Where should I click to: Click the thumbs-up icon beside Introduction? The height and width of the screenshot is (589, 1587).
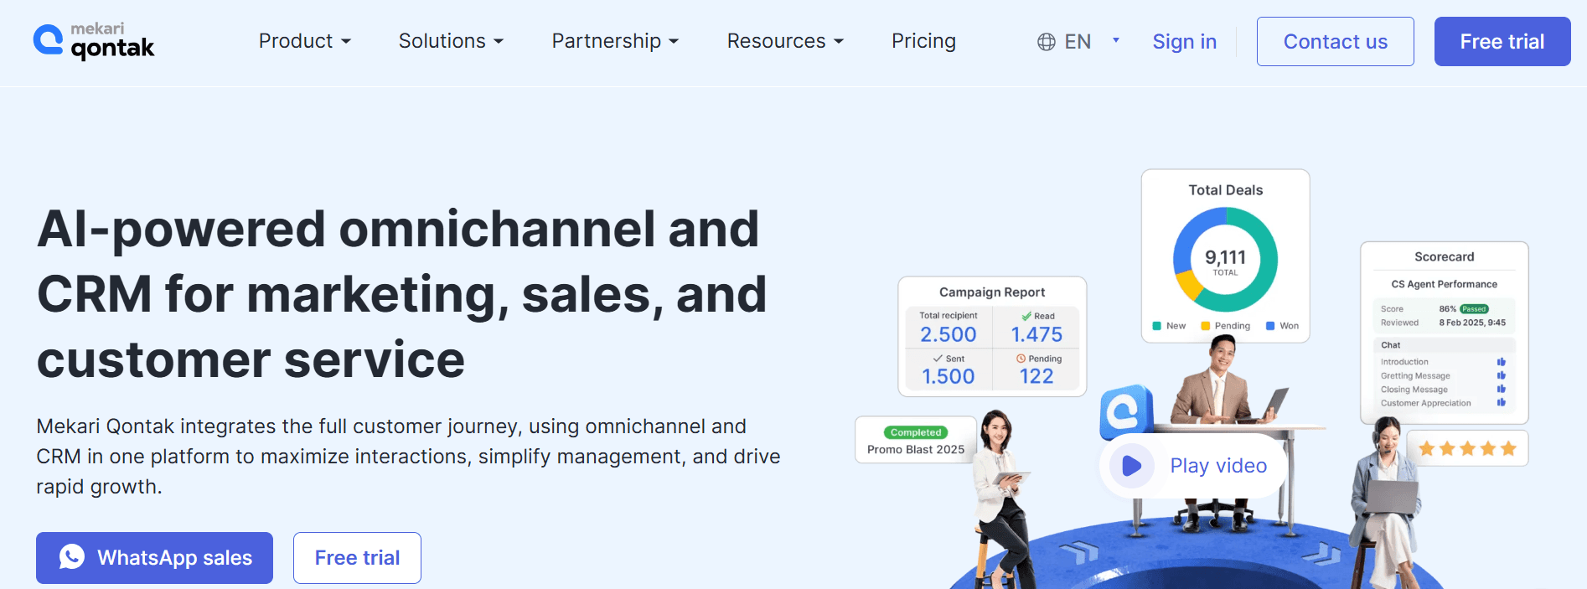[1502, 362]
